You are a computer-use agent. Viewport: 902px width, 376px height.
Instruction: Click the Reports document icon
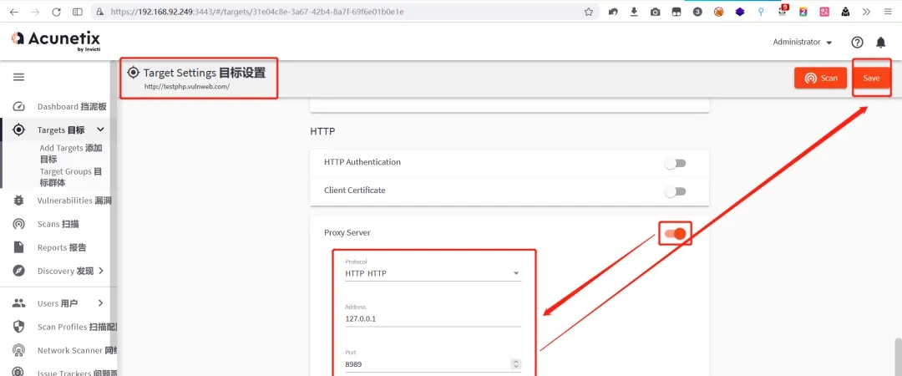(x=19, y=247)
